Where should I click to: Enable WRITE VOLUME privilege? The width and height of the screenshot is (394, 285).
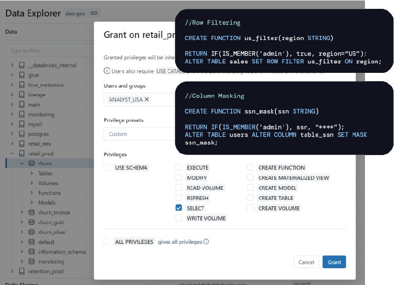point(179,218)
